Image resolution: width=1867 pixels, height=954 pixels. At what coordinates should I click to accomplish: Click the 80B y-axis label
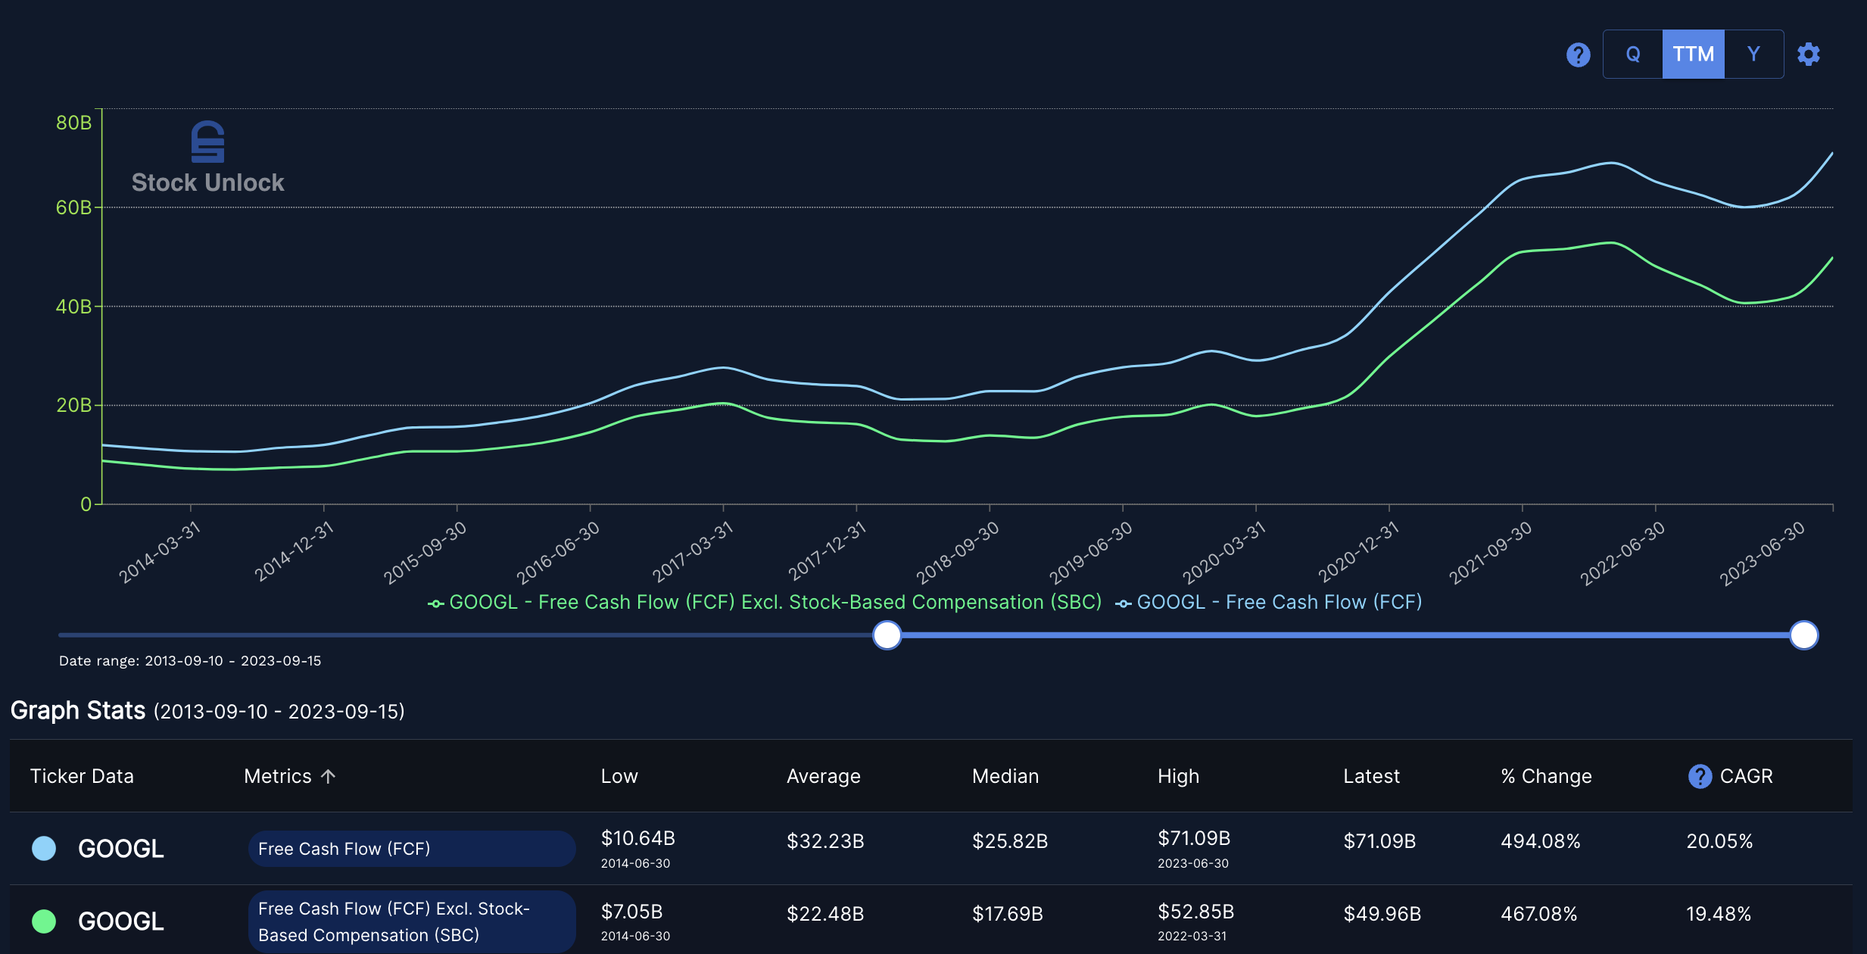(73, 123)
